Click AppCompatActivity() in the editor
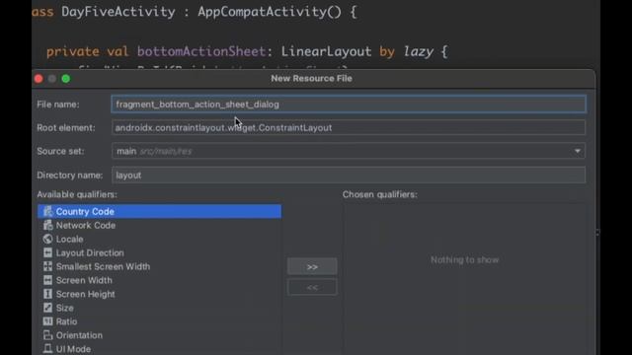The width and height of the screenshot is (632, 355). coord(270,12)
